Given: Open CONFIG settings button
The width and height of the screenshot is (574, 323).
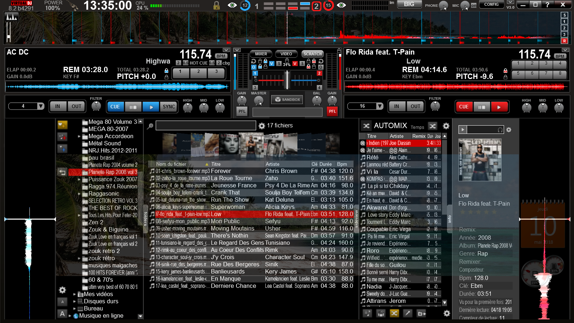Looking at the screenshot, I should (491, 5).
